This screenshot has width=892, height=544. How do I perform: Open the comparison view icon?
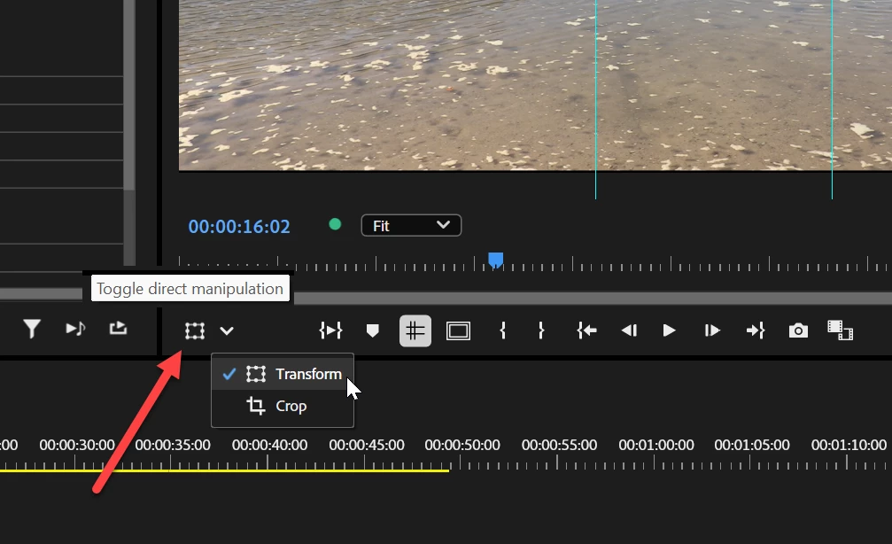pyautogui.click(x=841, y=330)
